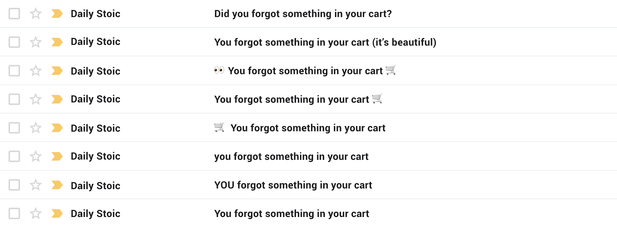The image size is (617, 227).
Task: Select checkbox for "Did you forgot something" email
Action: click(14, 13)
